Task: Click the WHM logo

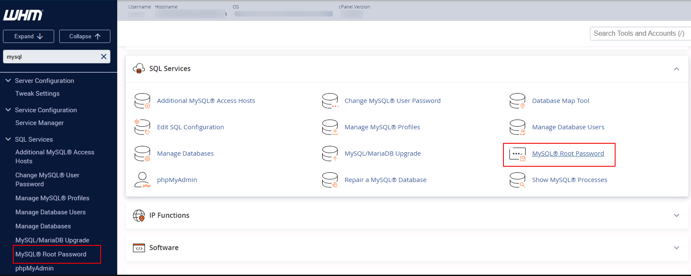Action: (x=23, y=15)
